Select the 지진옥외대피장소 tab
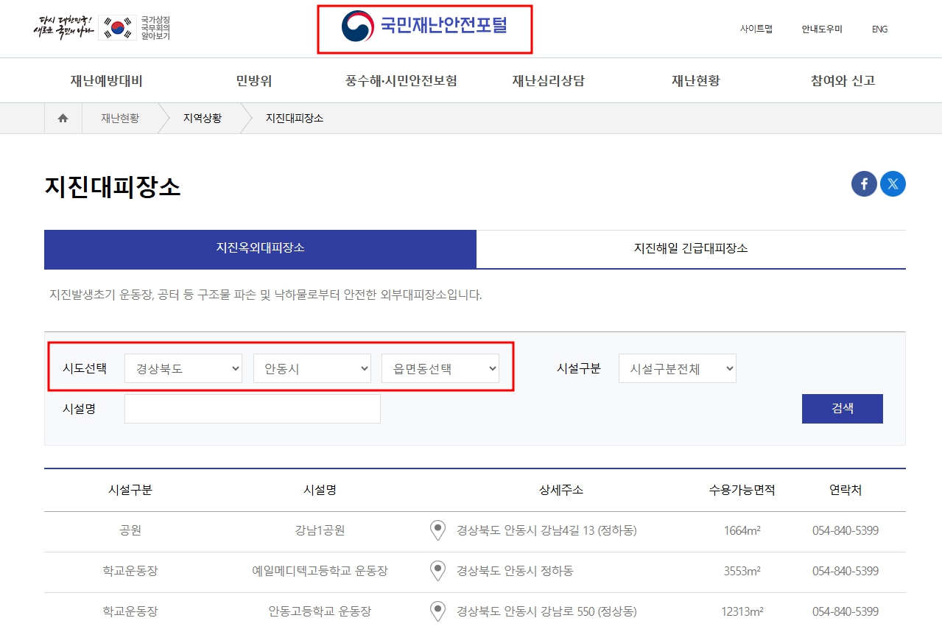 (259, 249)
